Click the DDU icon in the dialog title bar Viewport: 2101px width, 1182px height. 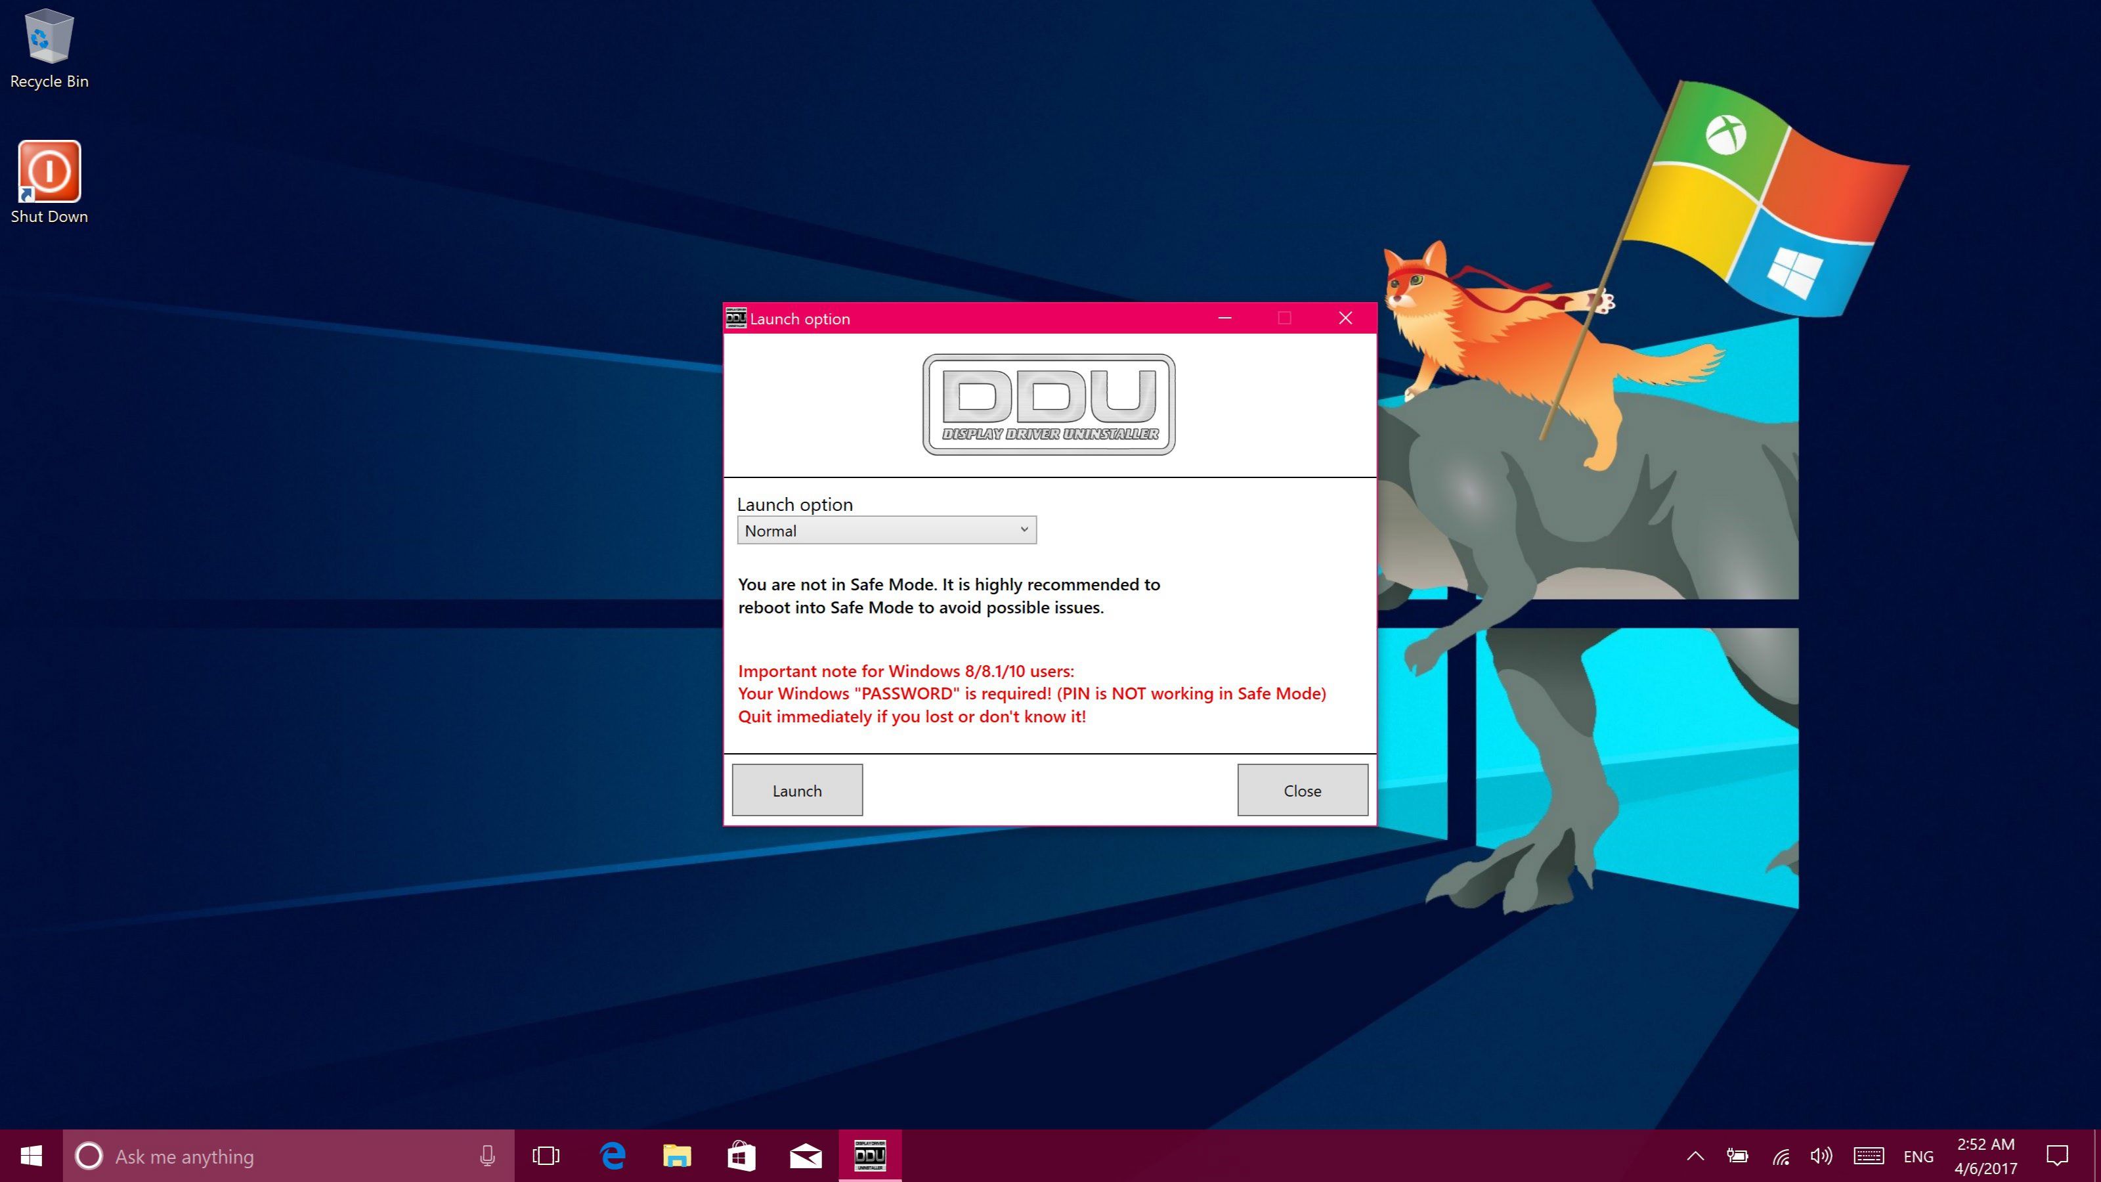pyautogui.click(x=735, y=318)
